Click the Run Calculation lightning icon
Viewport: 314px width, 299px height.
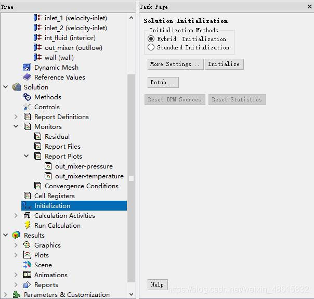click(x=27, y=226)
